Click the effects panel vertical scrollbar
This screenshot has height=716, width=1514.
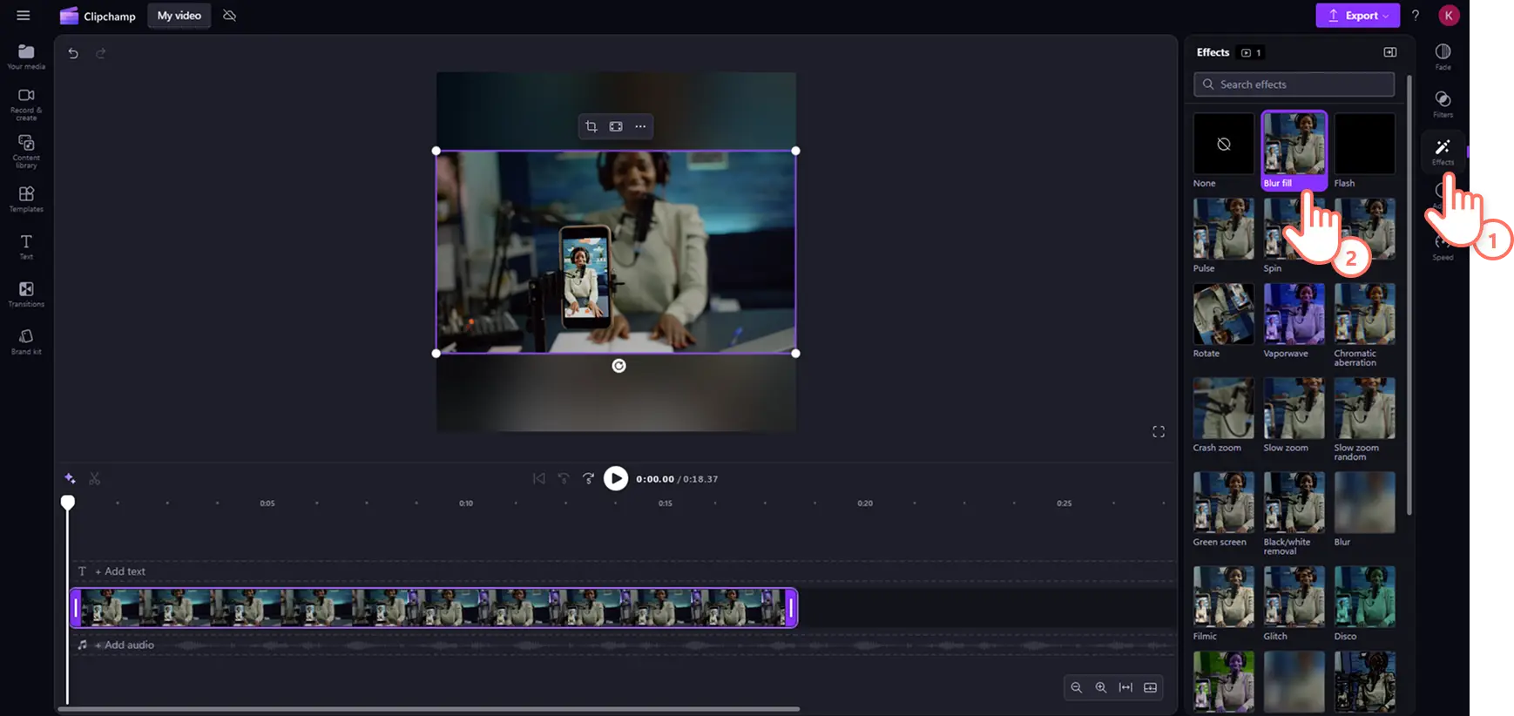pos(1409,295)
